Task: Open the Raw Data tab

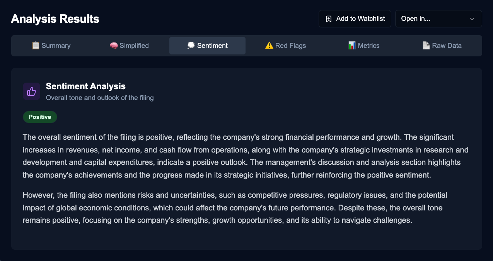Action: pyautogui.click(x=442, y=45)
